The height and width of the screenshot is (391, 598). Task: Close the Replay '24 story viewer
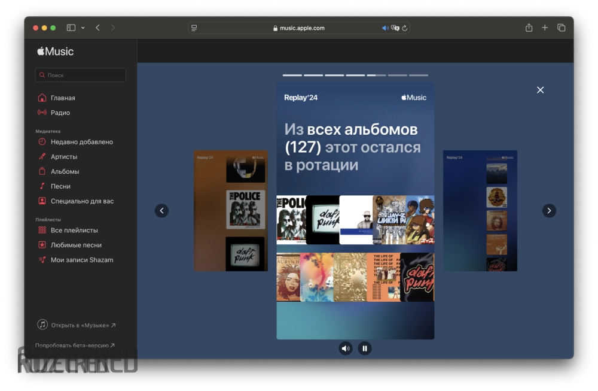[540, 90]
